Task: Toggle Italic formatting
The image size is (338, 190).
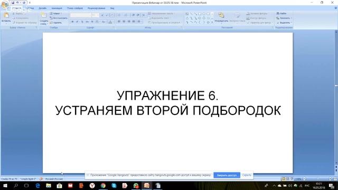Action: (77, 22)
